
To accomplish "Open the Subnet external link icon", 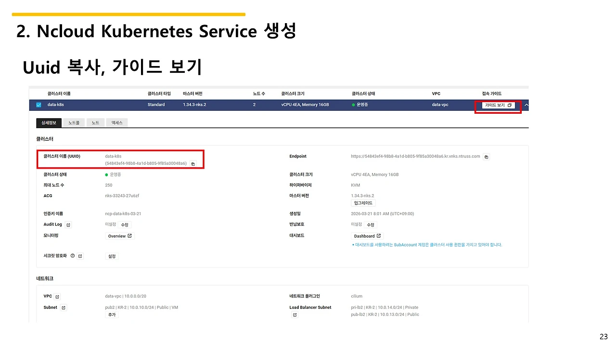I will [63, 307].
